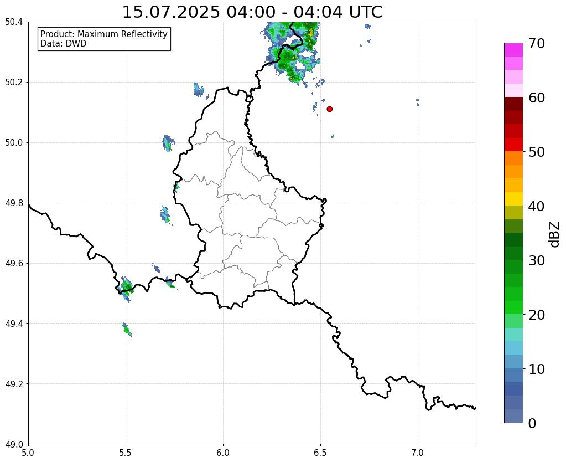The image size is (566, 462).
Task: Click the colorbar tick label 40
Action: 536,206
